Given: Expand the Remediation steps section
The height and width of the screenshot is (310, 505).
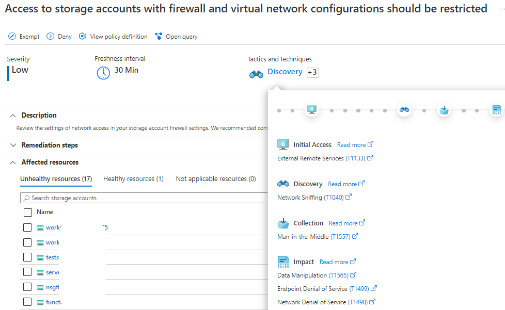Looking at the screenshot, I should click(13, 145).
